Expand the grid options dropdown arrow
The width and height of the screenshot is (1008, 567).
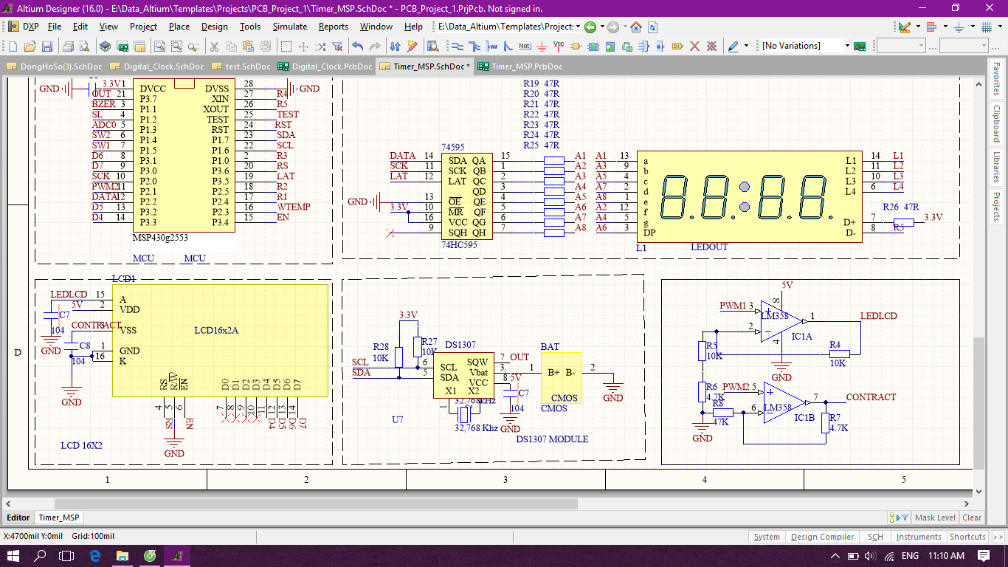(1000, 26)
